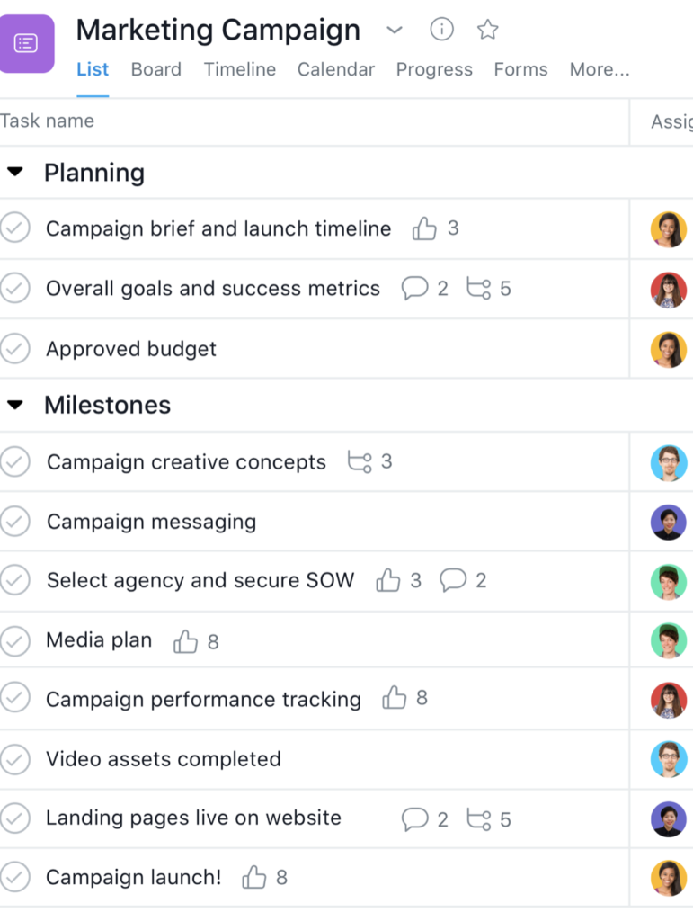Collapse the Milestones section
Viewport: 693px width, 921px height.
[x=15, y=404]
